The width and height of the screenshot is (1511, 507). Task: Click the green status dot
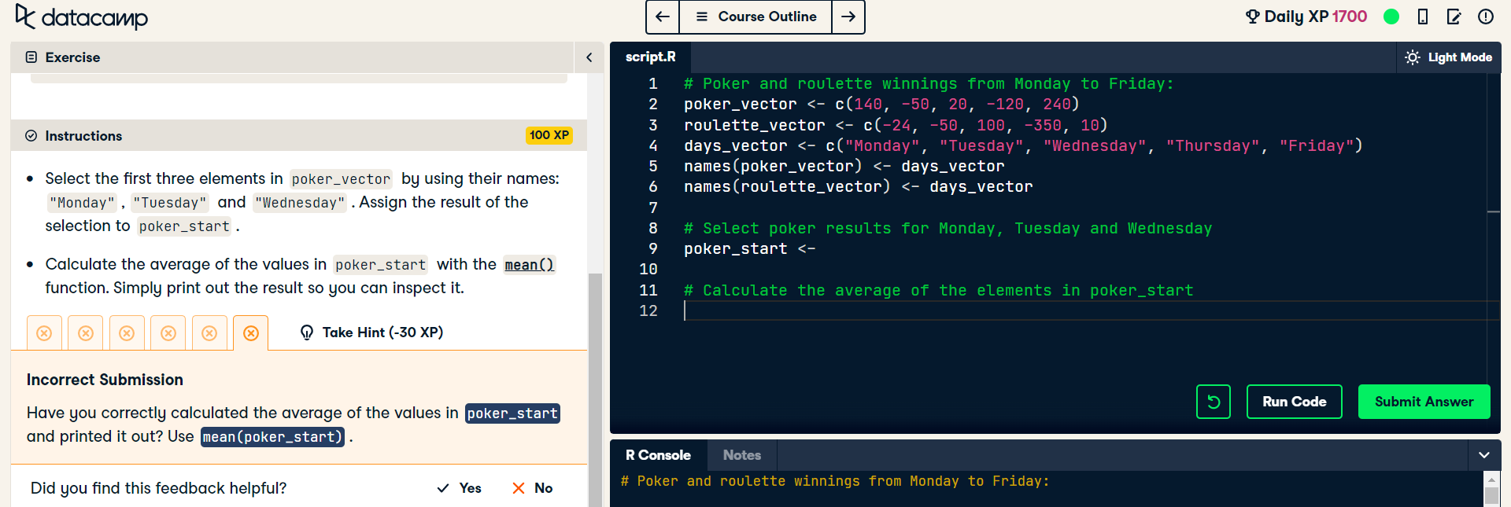tap(1391, 17)
